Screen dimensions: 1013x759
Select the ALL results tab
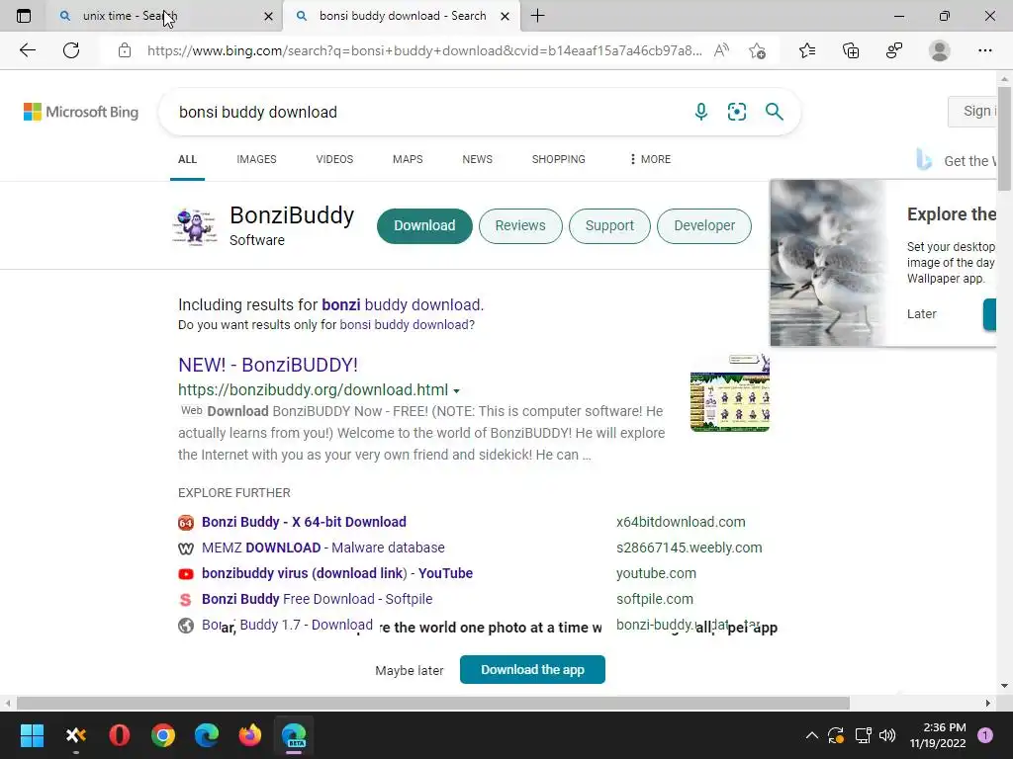(187, 159)
